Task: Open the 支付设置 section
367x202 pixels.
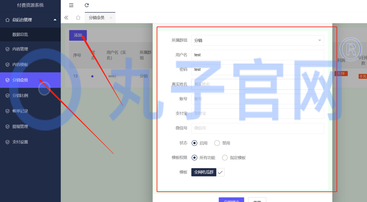Action: coord(21,142)
